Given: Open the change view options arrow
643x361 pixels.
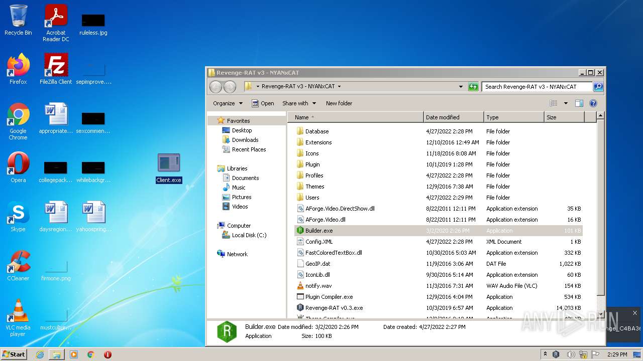Looking at the screenshot, I should 566,103.
